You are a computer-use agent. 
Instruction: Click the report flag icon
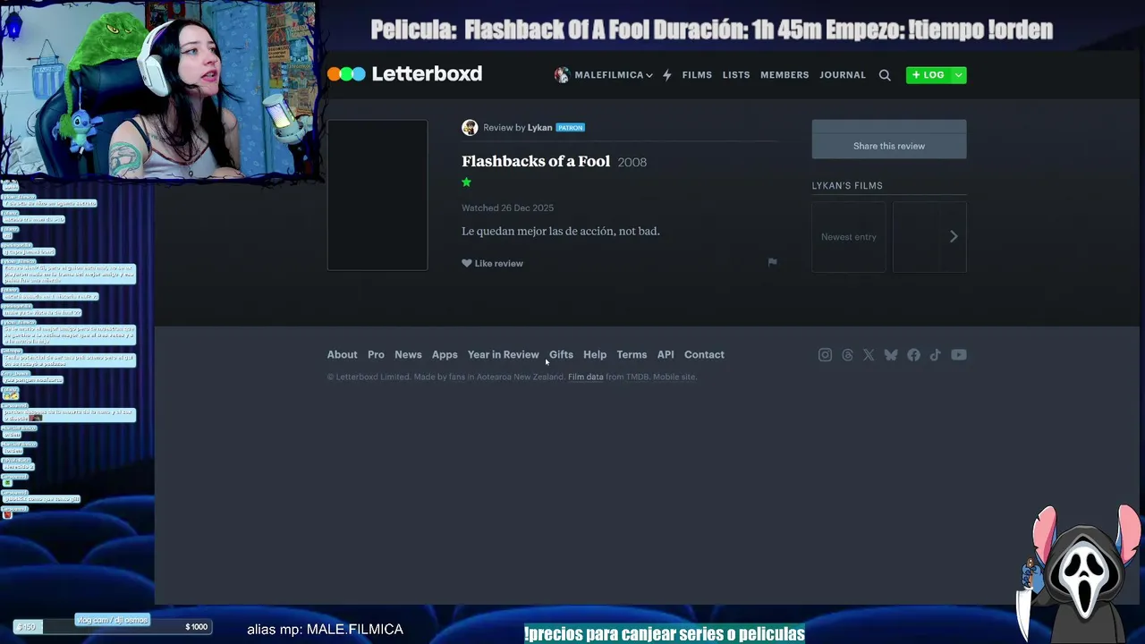point(773,262)
